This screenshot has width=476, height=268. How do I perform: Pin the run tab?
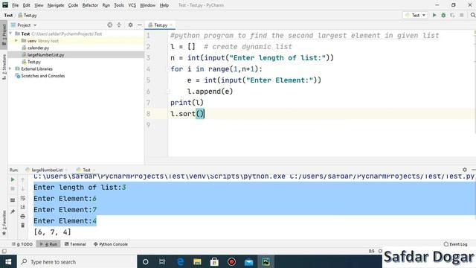coord(13,211)
